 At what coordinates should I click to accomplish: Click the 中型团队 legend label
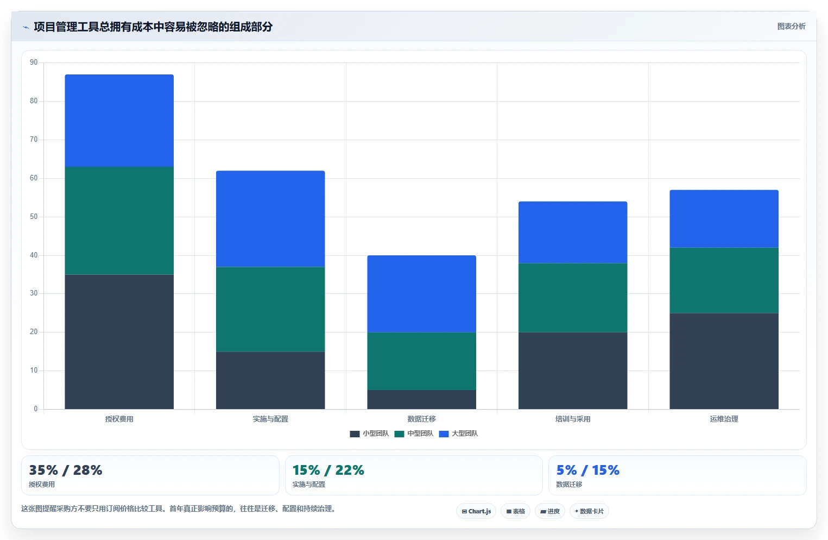pos(420,434)
